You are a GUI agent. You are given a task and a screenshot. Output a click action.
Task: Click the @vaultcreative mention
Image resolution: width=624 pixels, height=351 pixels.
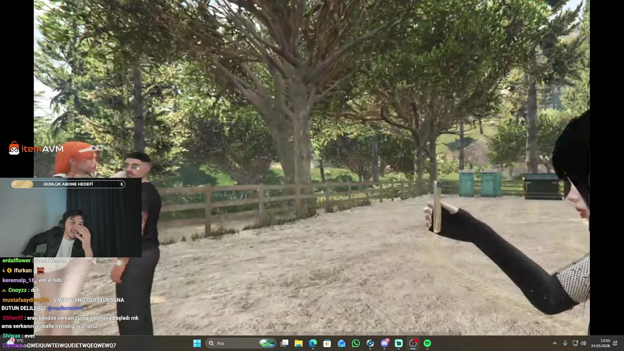pyautogui.click(x=65, y=308)
